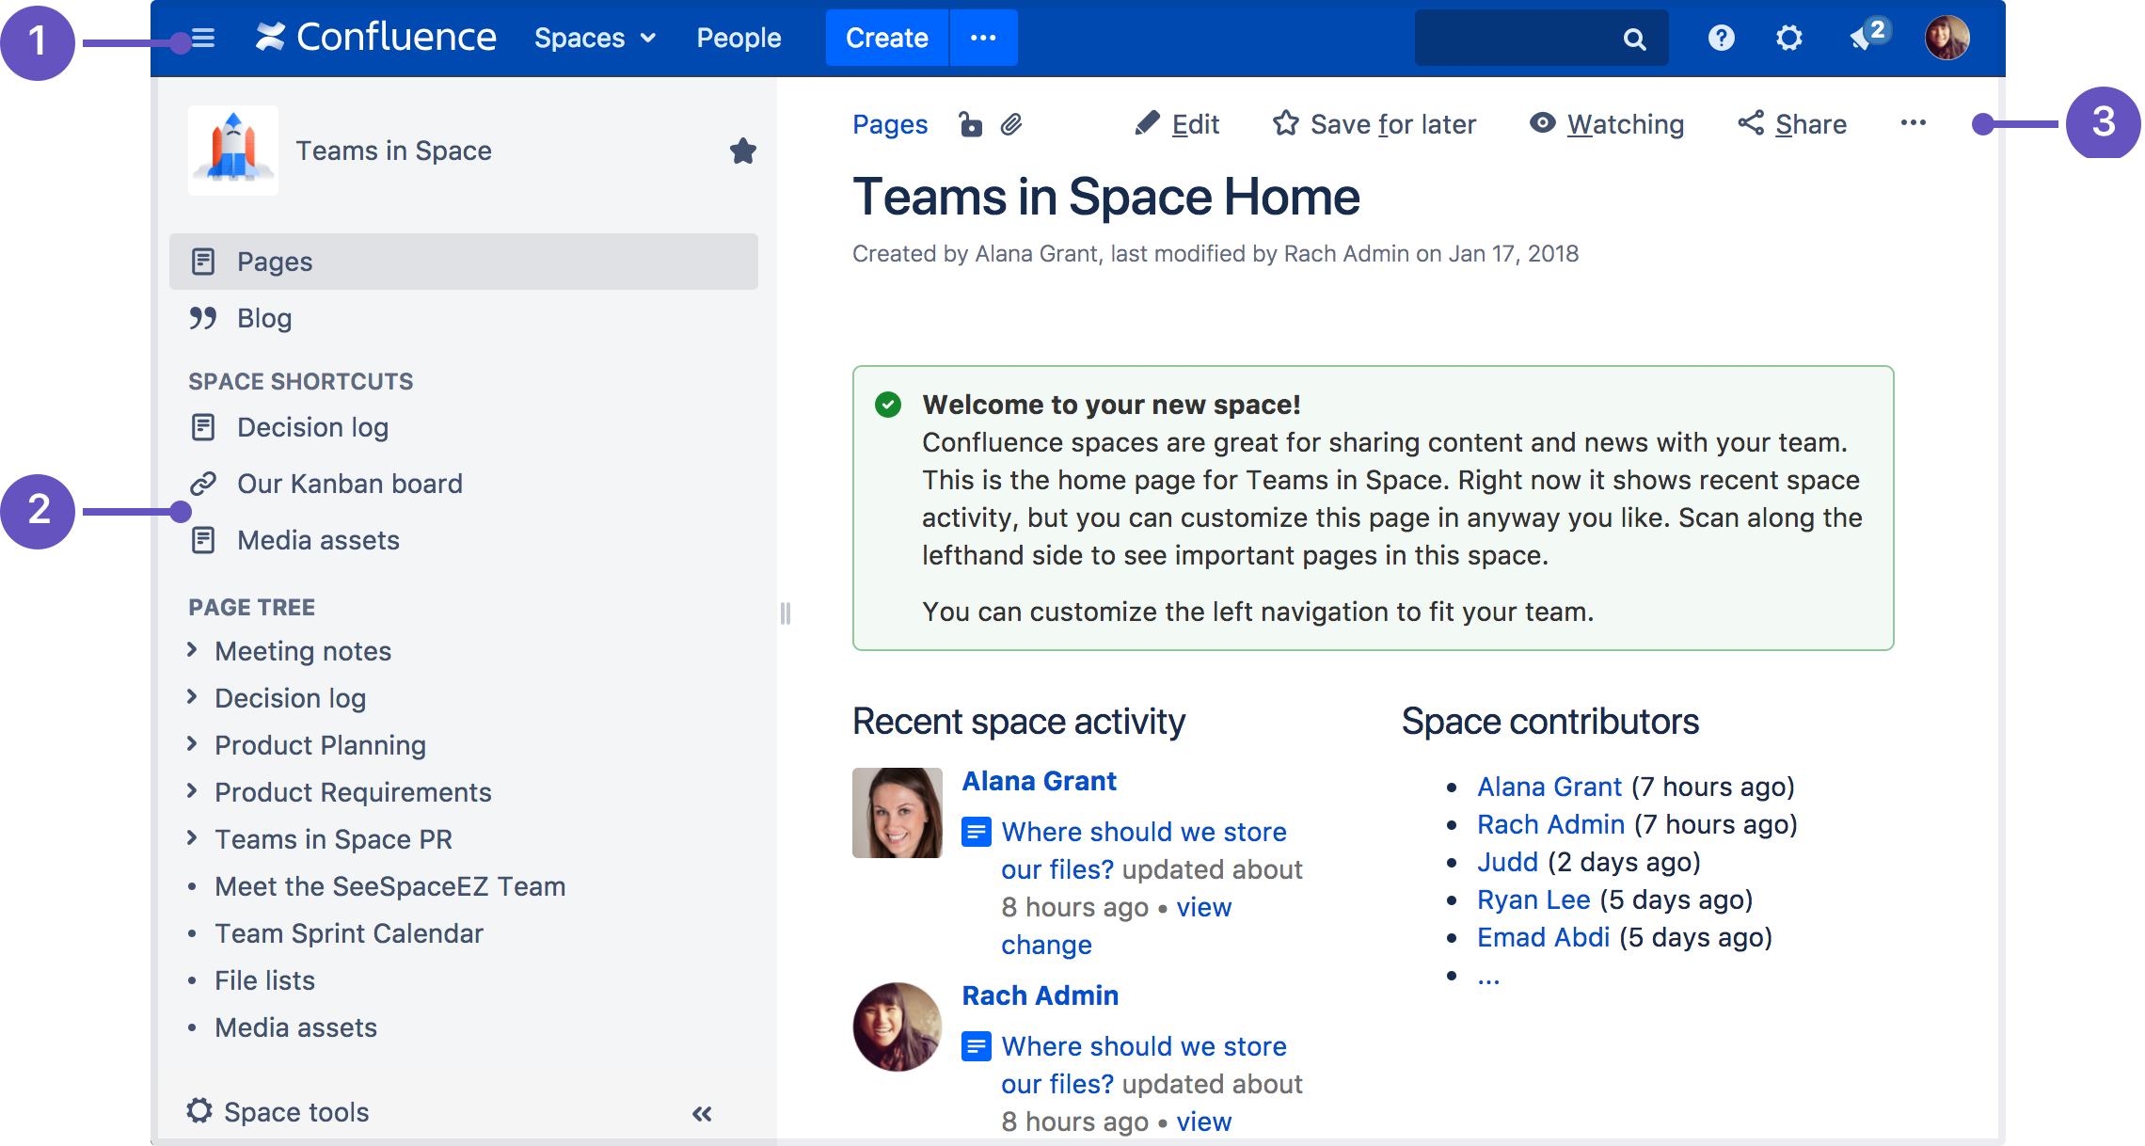This screenshot has width=2145, height=1146.
Task: Expand the Decision log page tree
Action: coord(192,698)
